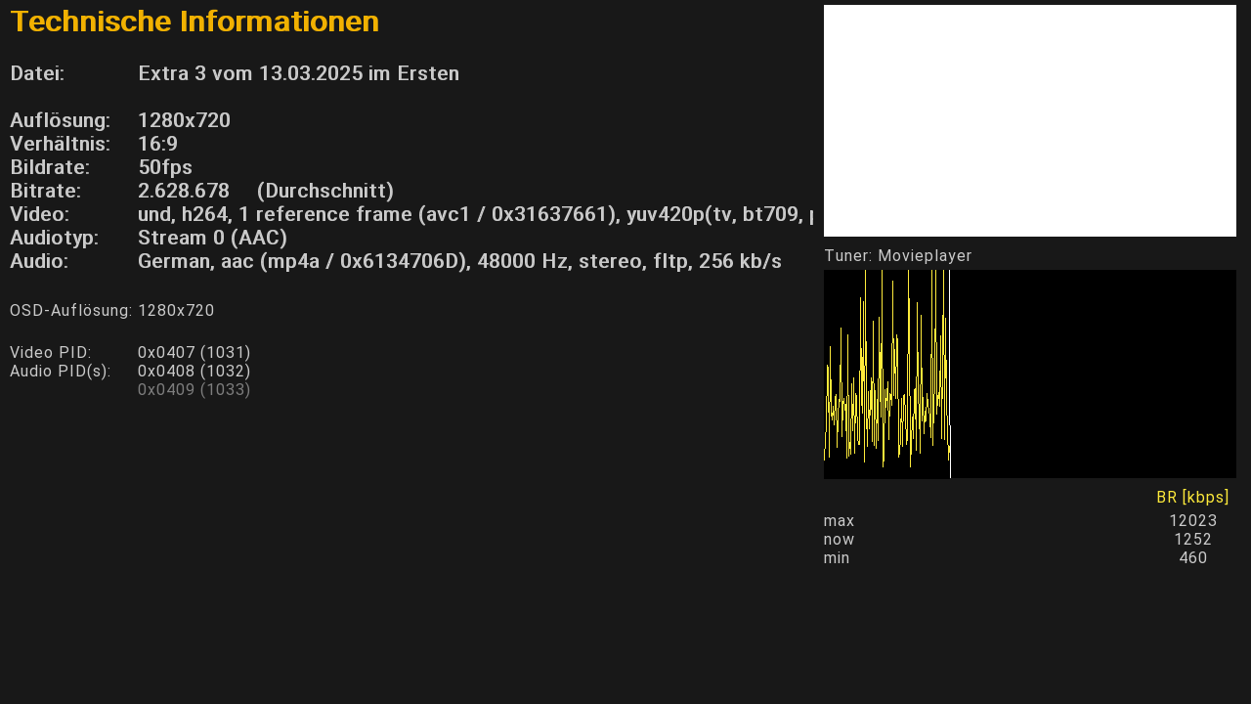Select the max bitrate value 12023
This screenshot has height=704, width=1251.
[x=1192, y=521]
